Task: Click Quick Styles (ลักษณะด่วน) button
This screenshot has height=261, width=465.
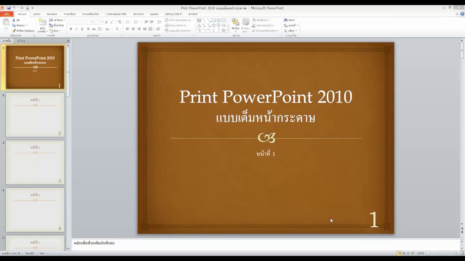Action: 246,25
